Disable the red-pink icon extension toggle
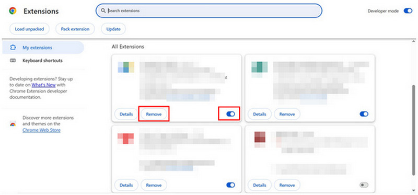This screenshot has width=418, height=195. point(230,185)
